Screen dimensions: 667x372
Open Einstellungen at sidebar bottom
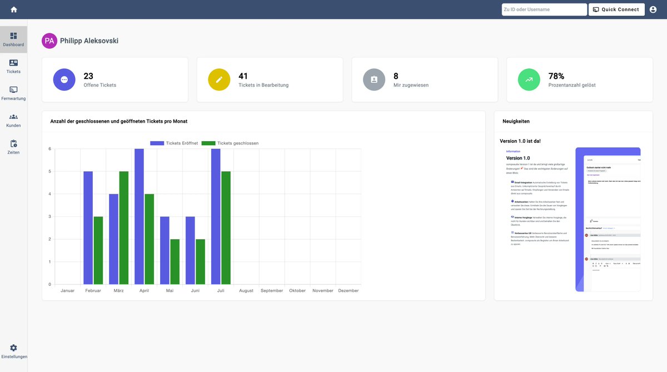coord(13,351)
